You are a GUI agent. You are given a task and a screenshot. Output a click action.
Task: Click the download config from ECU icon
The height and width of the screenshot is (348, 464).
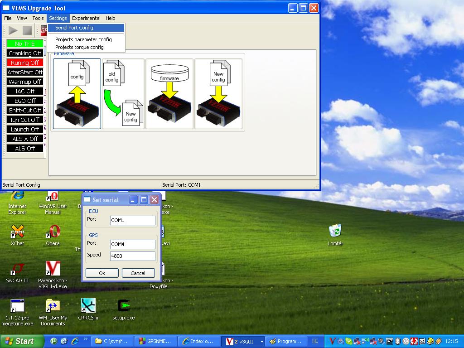[77, 93]
